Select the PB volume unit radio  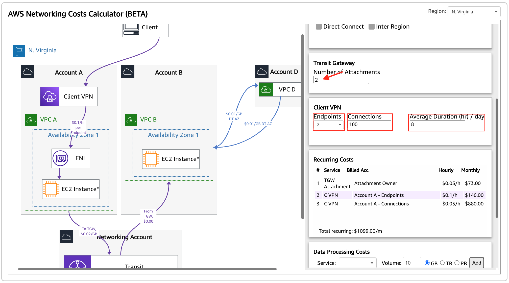click(457, 263)
